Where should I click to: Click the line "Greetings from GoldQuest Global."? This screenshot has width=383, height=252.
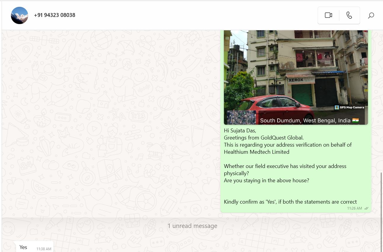point(264,138)
